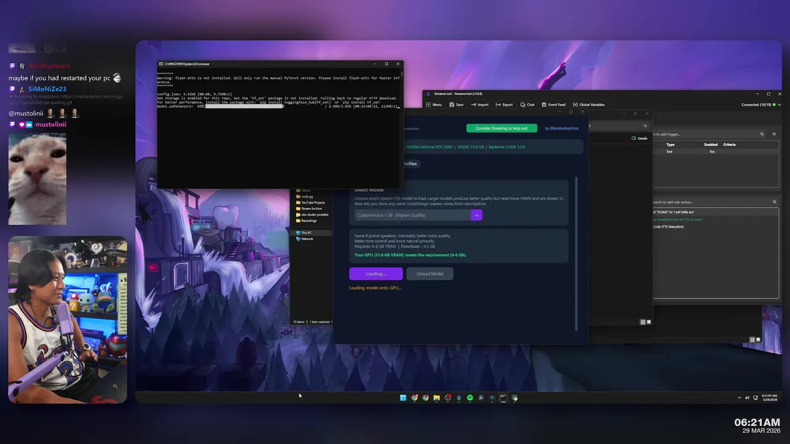Open the Streamer.bot Menu button

(x=433, y=105)
